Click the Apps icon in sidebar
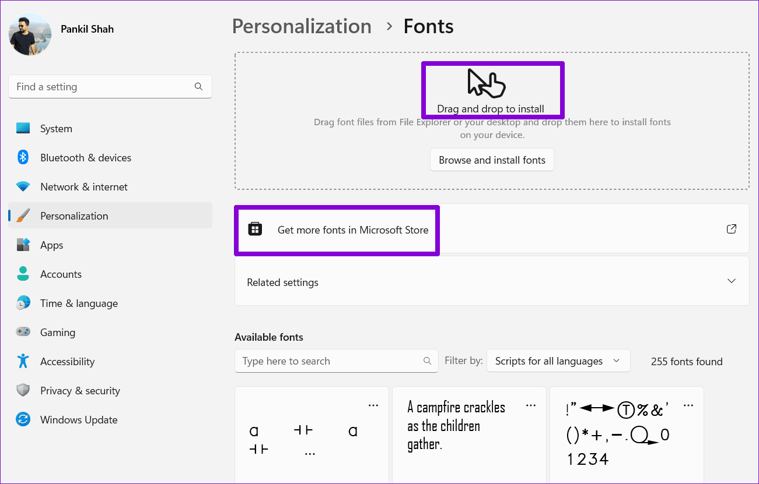The height and width of the screenshot is (484, 759). click(x=23, y=245)
